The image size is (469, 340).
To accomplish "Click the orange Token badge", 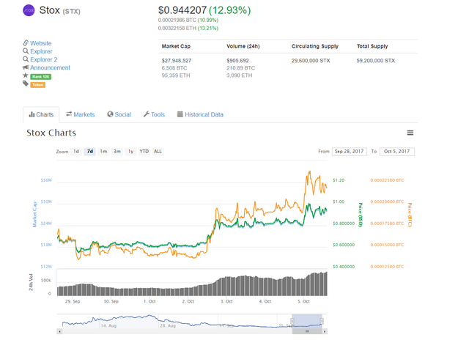I will 37,85.
